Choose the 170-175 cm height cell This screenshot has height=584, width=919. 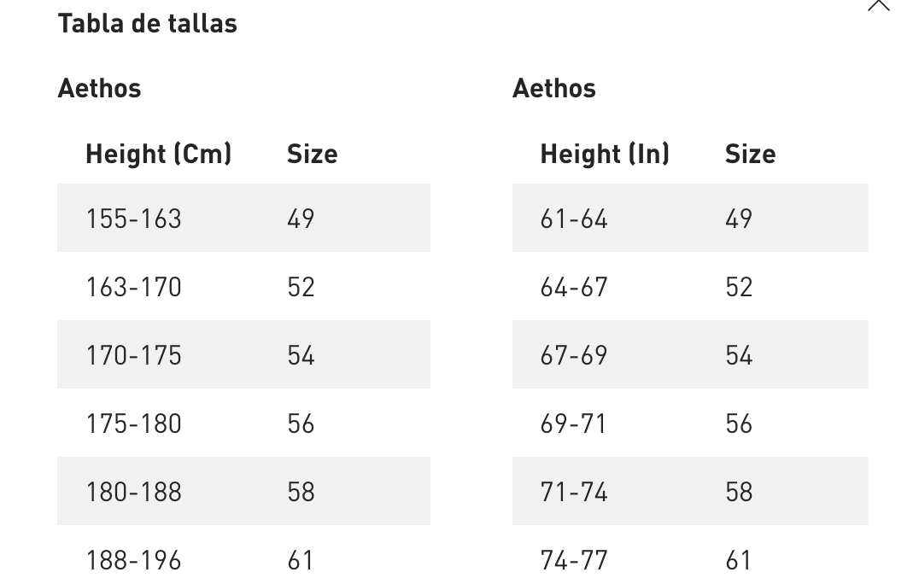(x=133, y=355)
